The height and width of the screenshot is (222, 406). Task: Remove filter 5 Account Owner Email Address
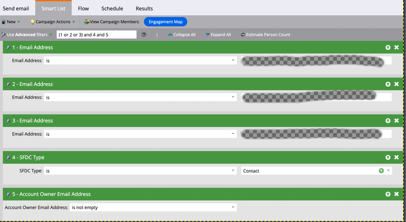pos(396,194)
